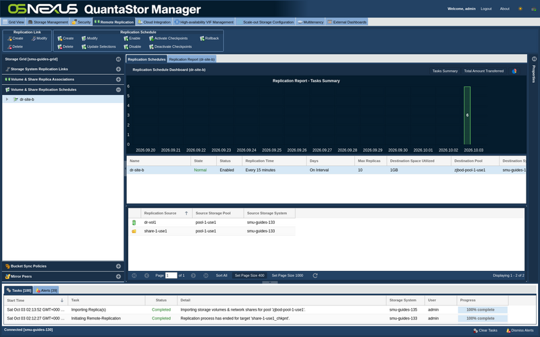Toggle the light theme sun icon
The width and height of the screenshot is (540, 337).
(x=520, y=9)
